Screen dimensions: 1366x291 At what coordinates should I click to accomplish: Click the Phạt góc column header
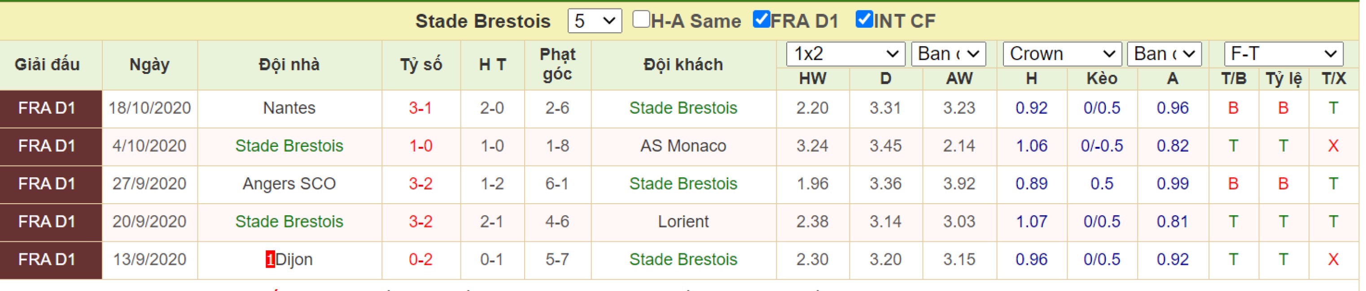click(x=557, y=64)
